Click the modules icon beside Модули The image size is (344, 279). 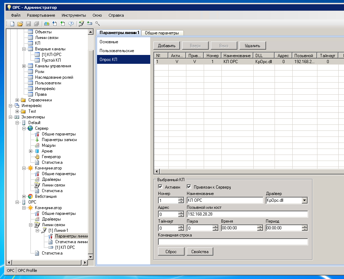[37, 145]
